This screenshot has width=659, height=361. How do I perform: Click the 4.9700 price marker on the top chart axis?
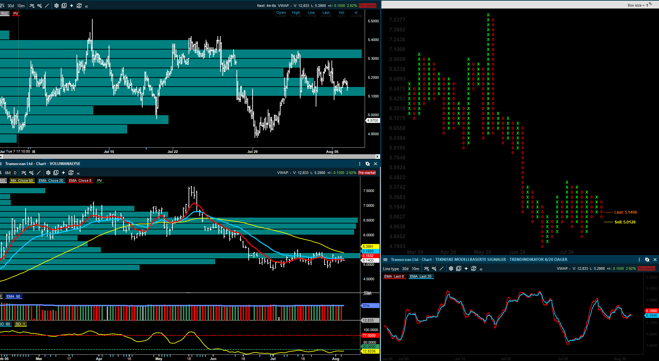[373, 120]
